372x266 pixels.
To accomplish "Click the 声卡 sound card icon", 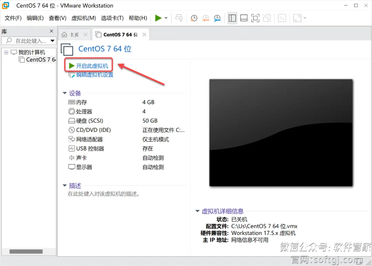I will 72,158.
